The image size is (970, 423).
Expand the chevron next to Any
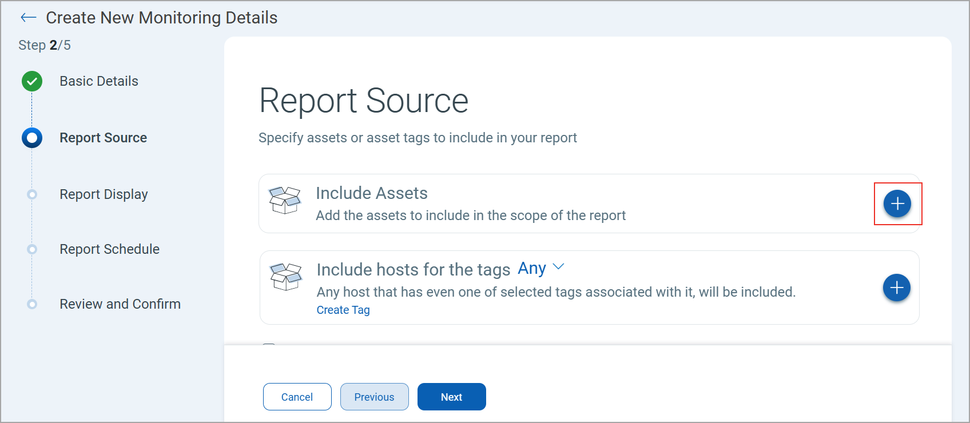[x=559, y=267]
